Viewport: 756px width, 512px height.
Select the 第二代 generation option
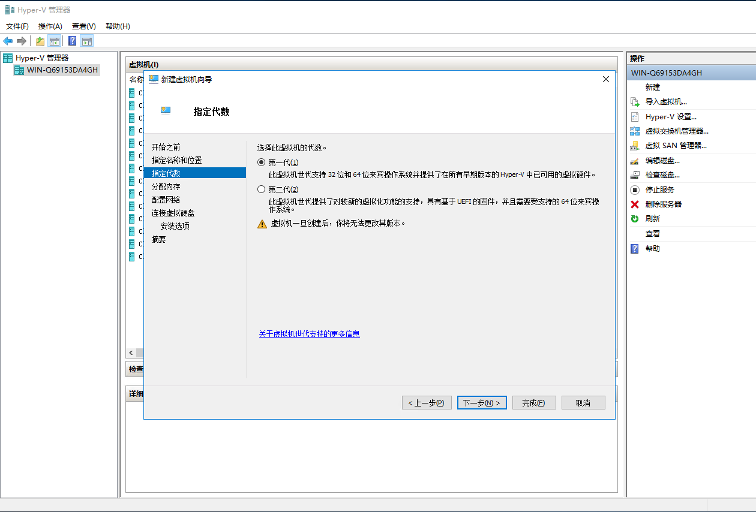(x=261, y=189)
